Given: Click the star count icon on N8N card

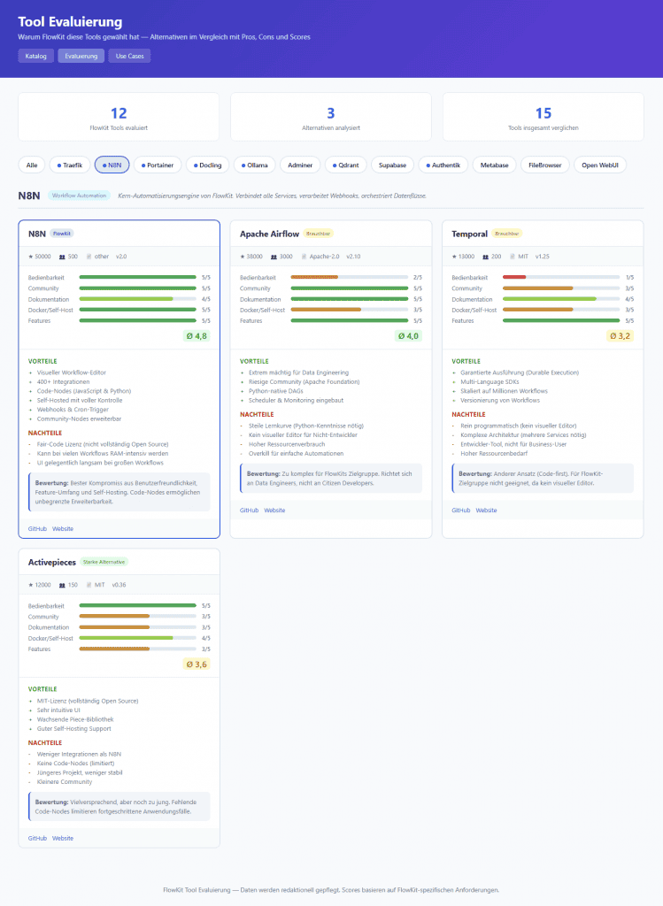Looking at the screenshot, I should click(x=31, y=257).
